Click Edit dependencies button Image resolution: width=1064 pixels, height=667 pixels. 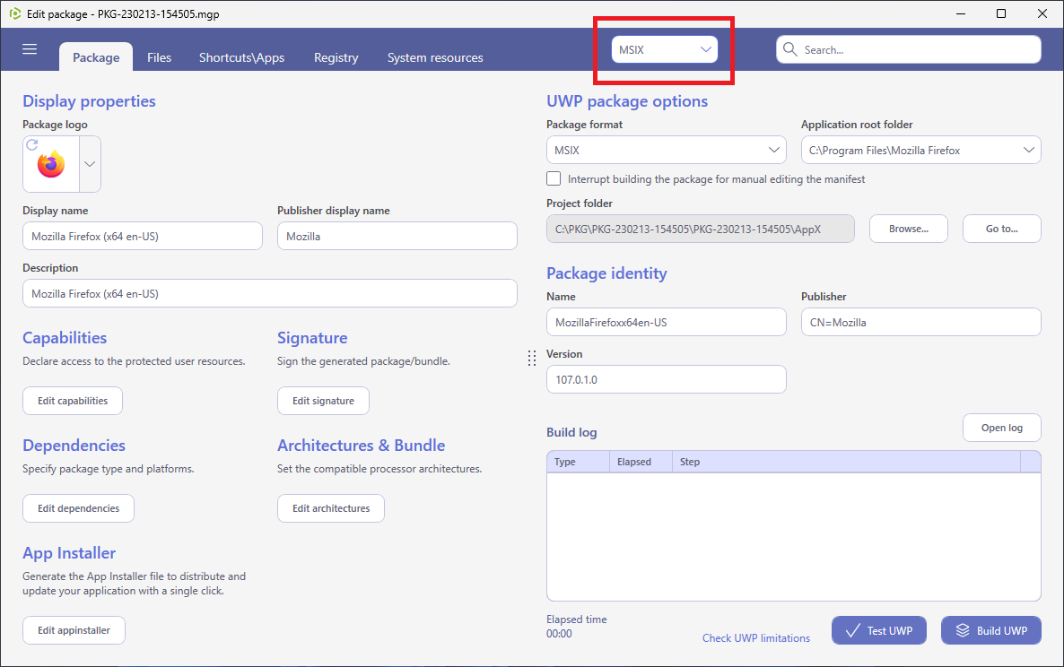(x=78, y=508)
